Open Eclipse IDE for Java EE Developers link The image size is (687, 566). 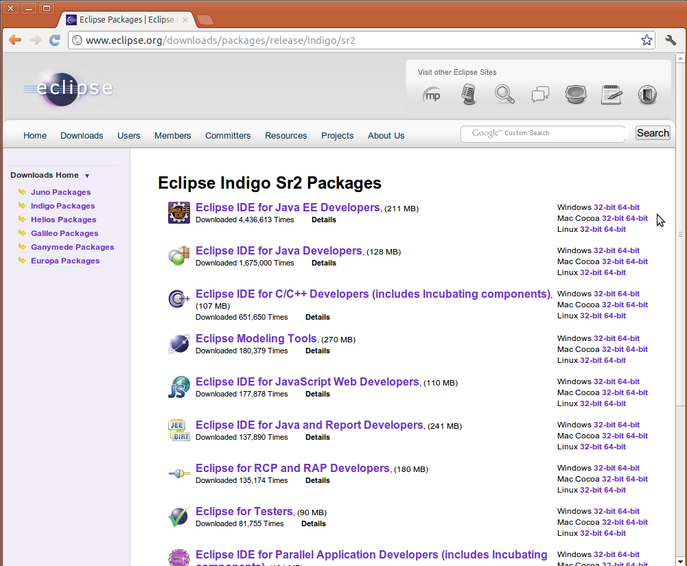(x=288, y=208)
